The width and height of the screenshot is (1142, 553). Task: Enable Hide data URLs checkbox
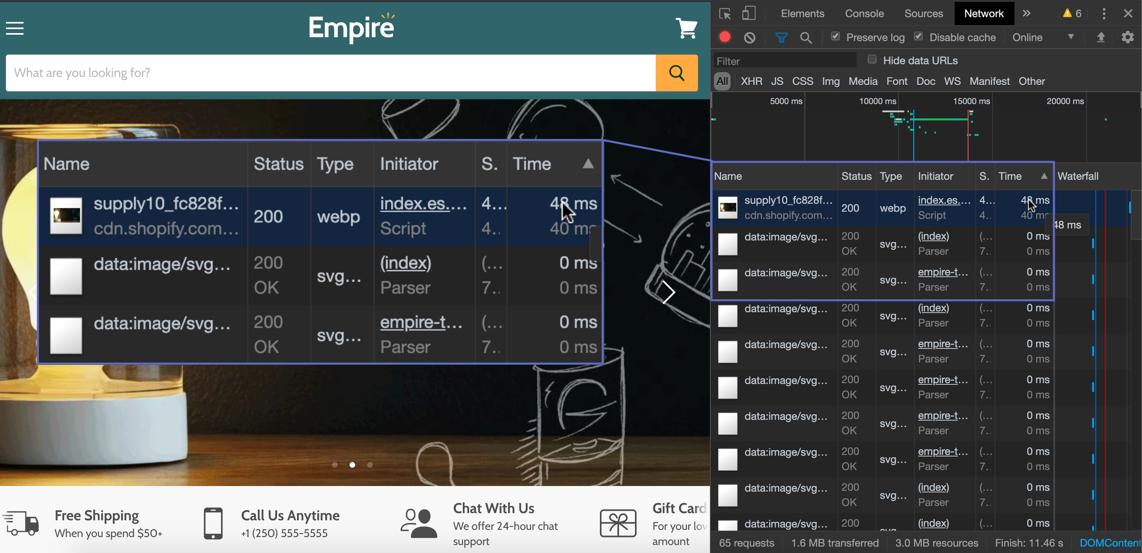(x=872, y=59)
